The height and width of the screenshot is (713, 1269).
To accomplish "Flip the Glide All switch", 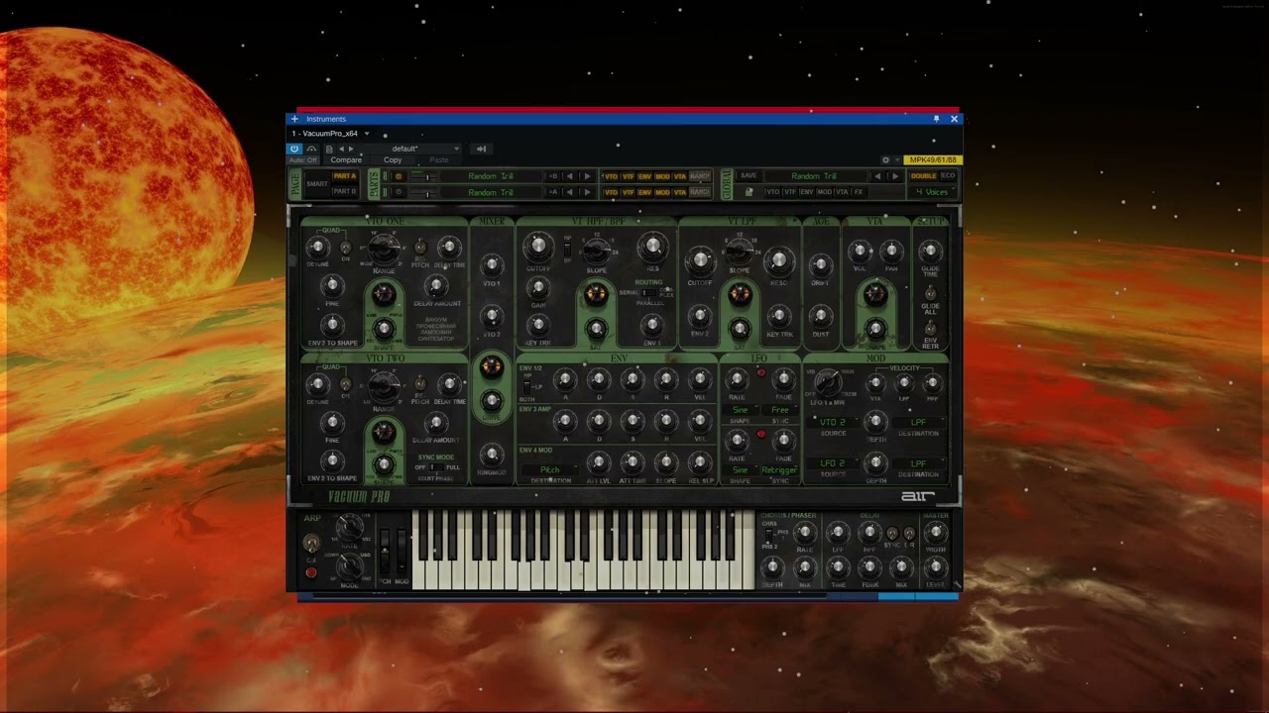I will (930, 293).
